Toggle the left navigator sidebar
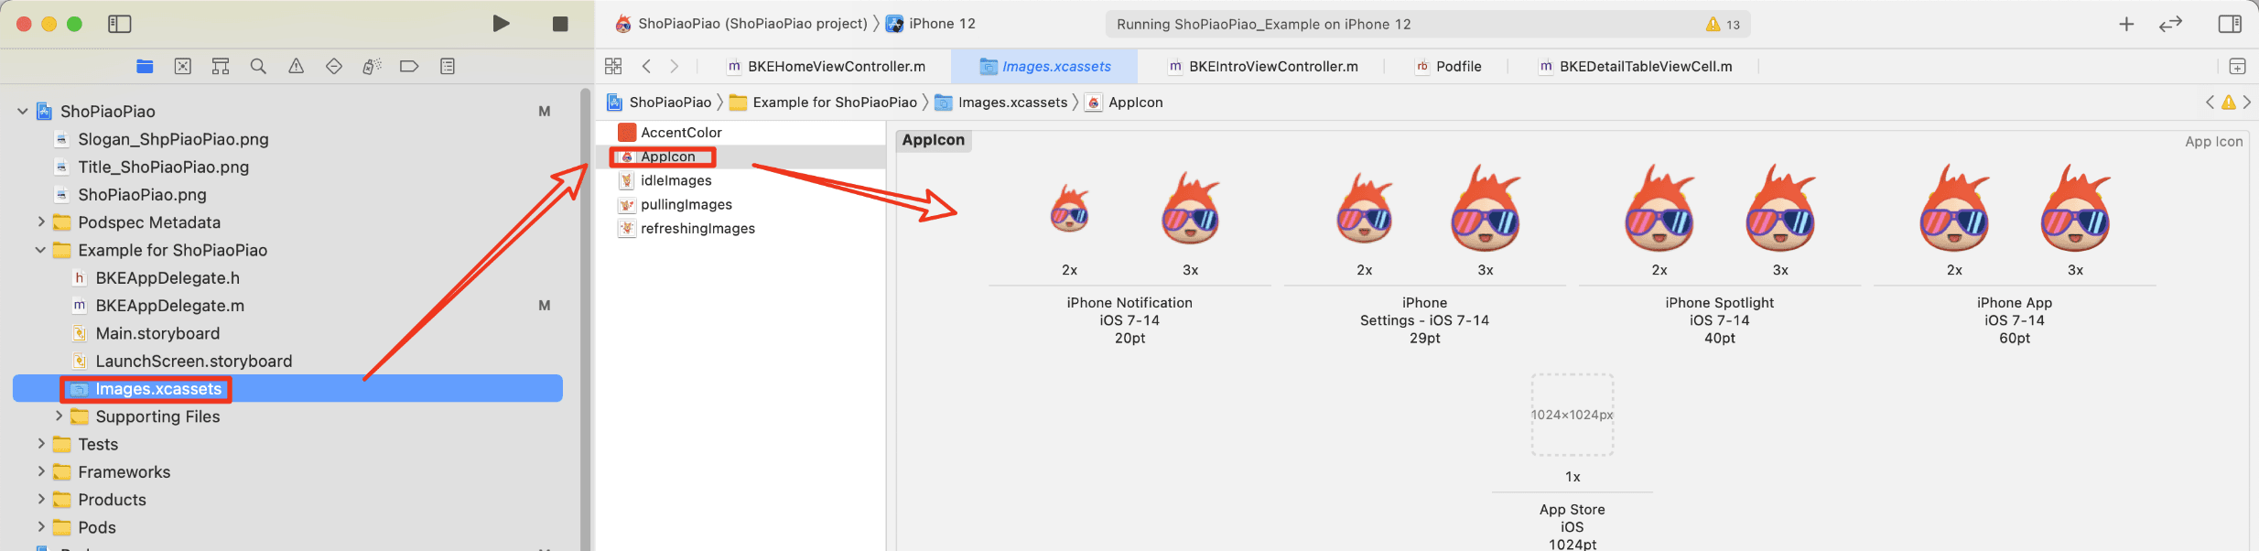Image resolution: width=2259 pixels, height=551 pixels. pyautogui.click(x=120, y=24)
